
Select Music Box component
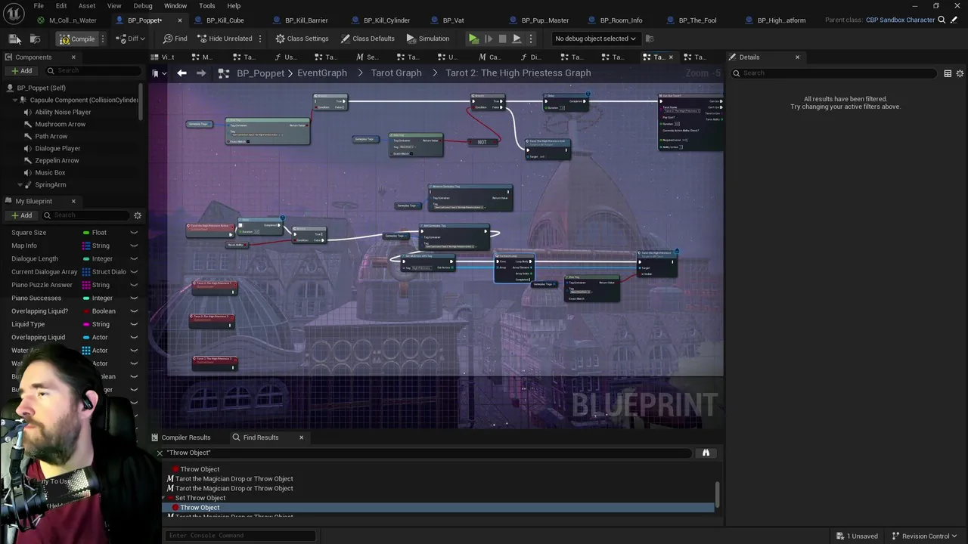pos(50,172)
